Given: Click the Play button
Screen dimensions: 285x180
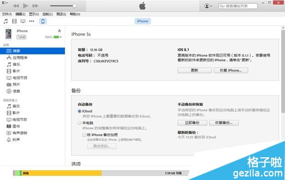Looking at the screenshot, I should point(26,6).
